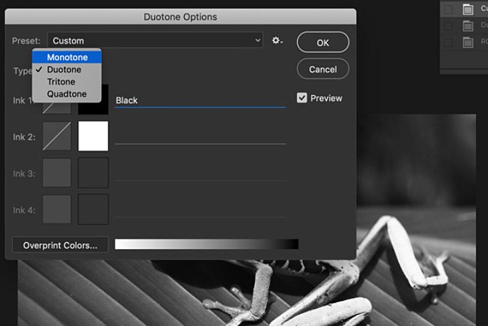
Task: Click the third folder icon in the panel
Action: click(x=468, y=43)
